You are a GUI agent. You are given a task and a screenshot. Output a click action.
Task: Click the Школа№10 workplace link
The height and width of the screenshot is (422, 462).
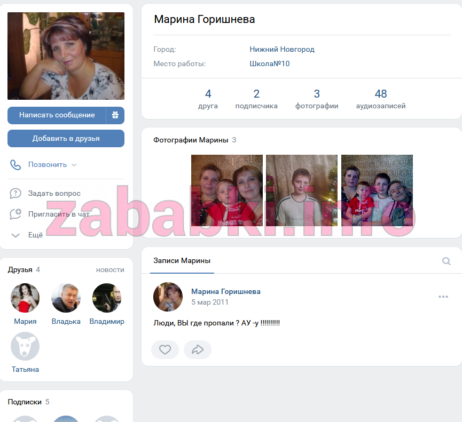point(270,64)
